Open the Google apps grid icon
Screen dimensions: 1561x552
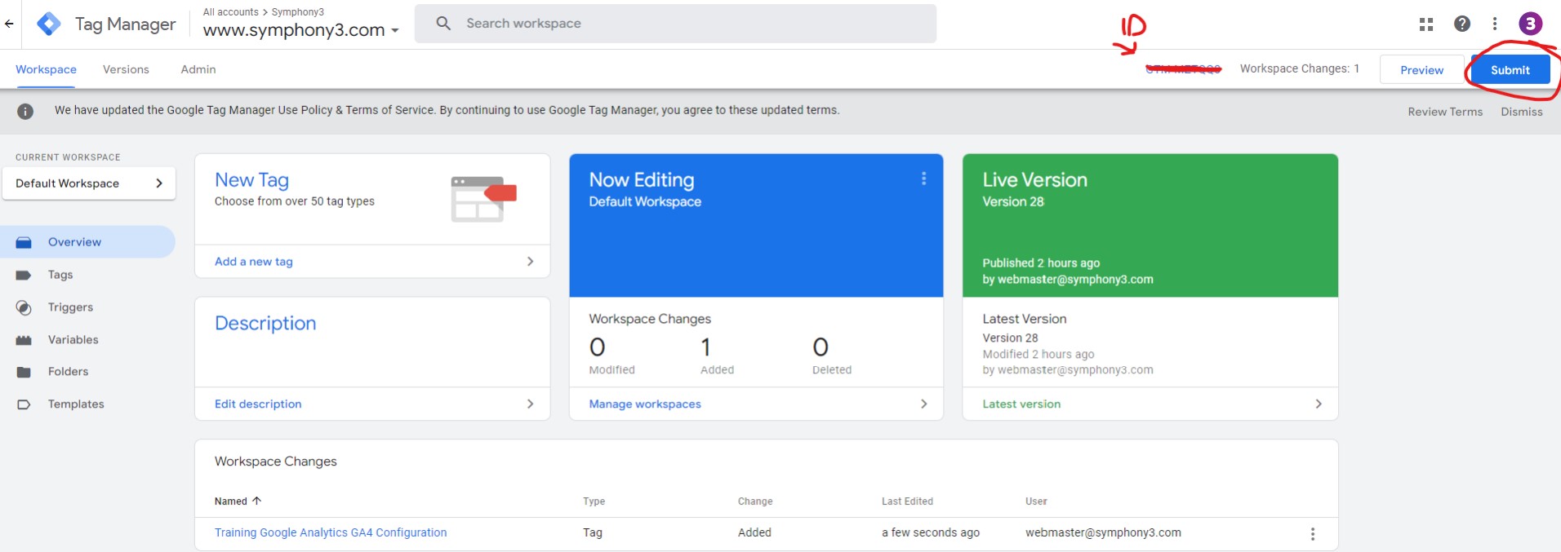click(1426, 24)
